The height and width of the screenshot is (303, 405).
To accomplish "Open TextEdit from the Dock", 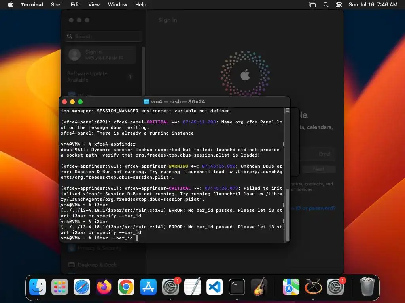I will pyautogui.click(x=193, y=287).
